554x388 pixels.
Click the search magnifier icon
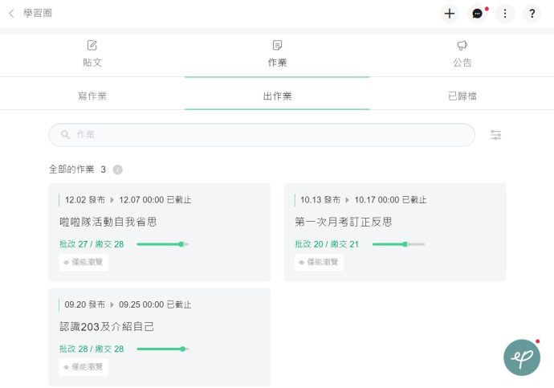coord(64,135)
